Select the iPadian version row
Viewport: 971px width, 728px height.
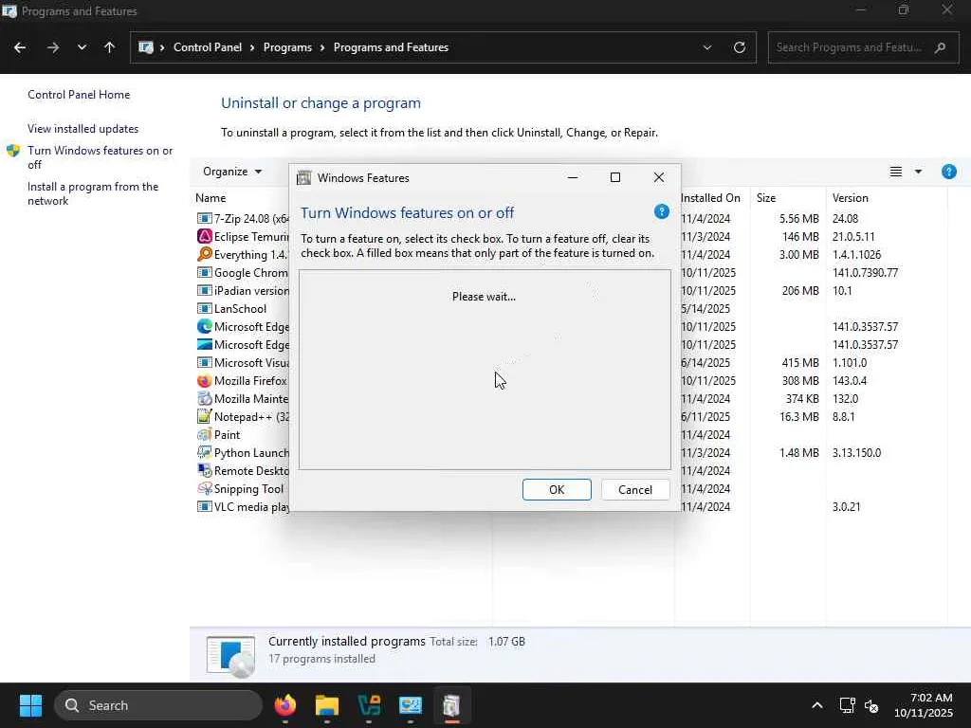pos(244,290)
